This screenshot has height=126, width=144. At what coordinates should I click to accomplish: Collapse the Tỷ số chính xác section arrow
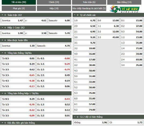(75, 15)
